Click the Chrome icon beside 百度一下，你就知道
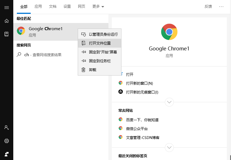 [121, 120]
